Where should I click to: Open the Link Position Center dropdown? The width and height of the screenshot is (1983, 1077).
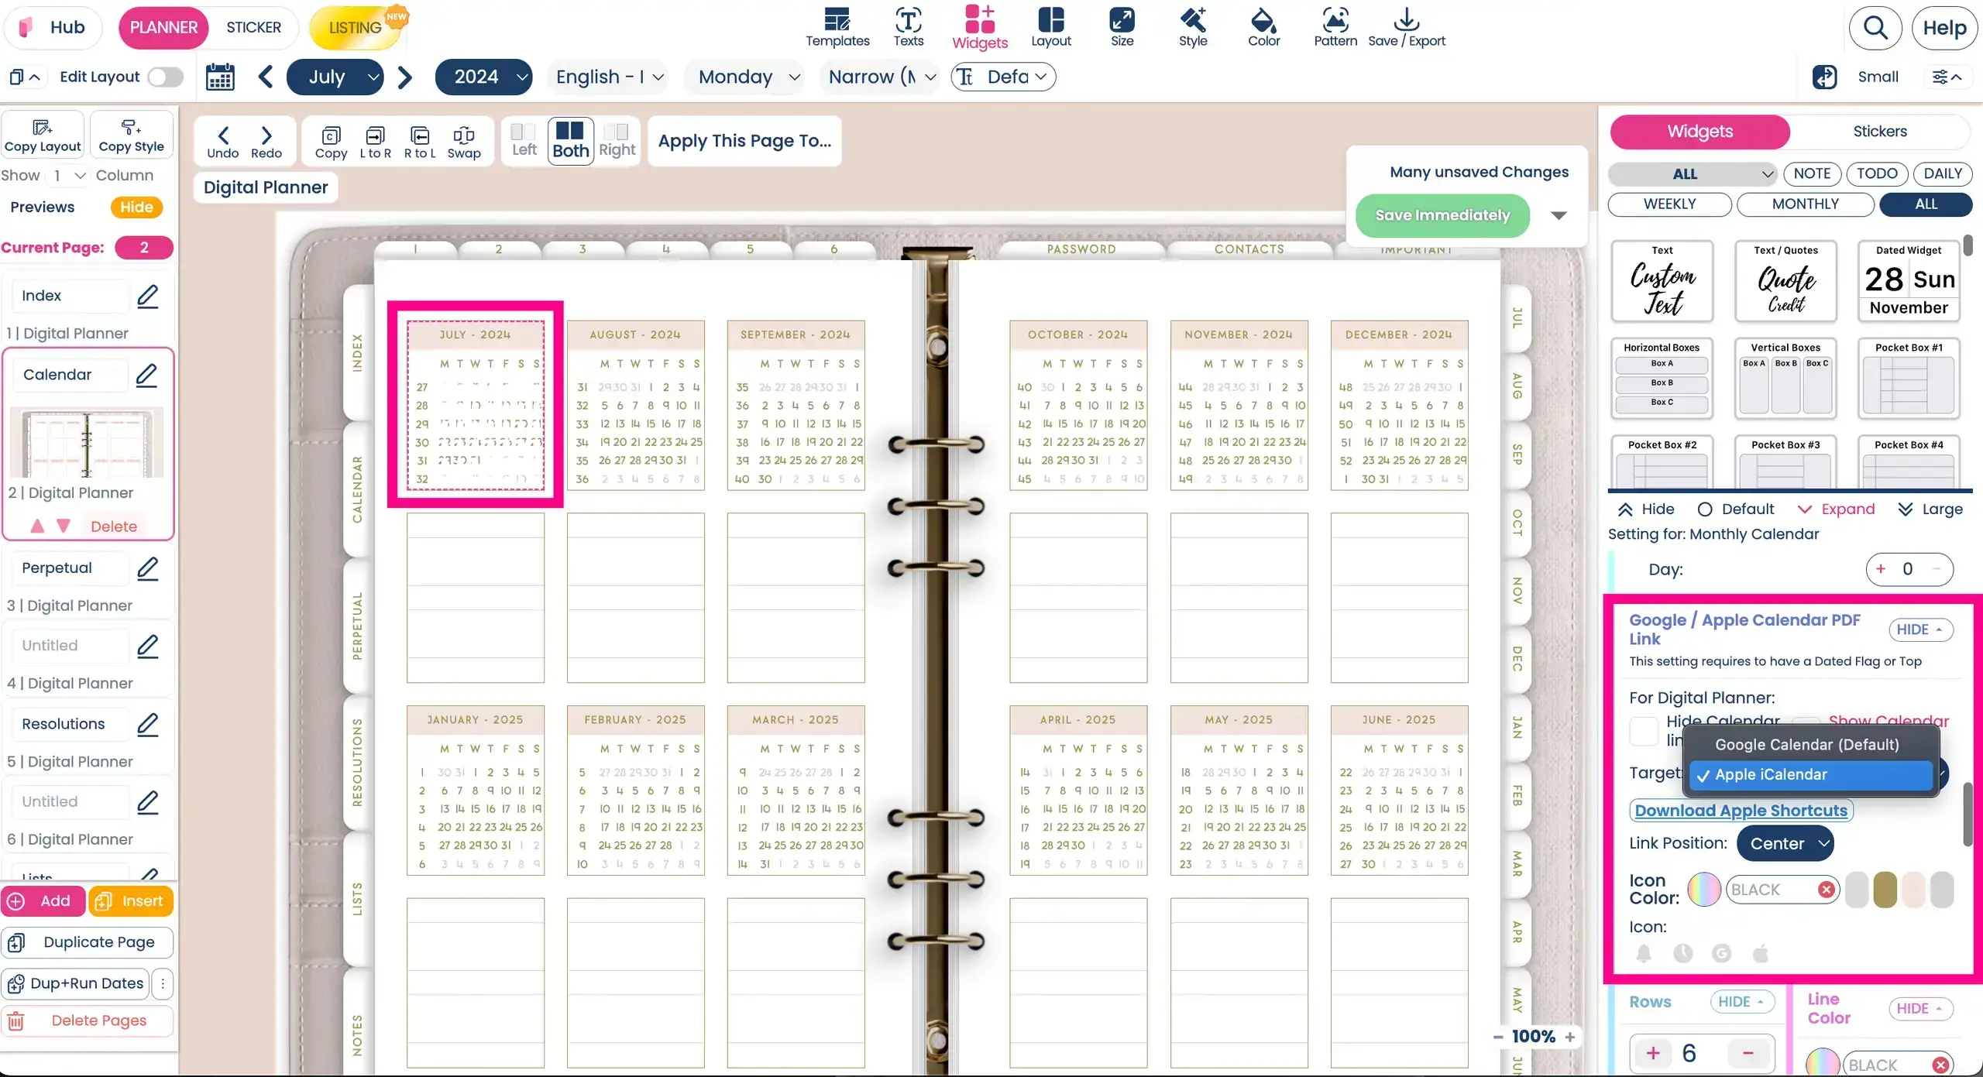coord(1785,843)
